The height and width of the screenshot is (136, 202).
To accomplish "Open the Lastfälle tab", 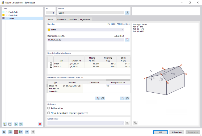I will click(73, 19).
